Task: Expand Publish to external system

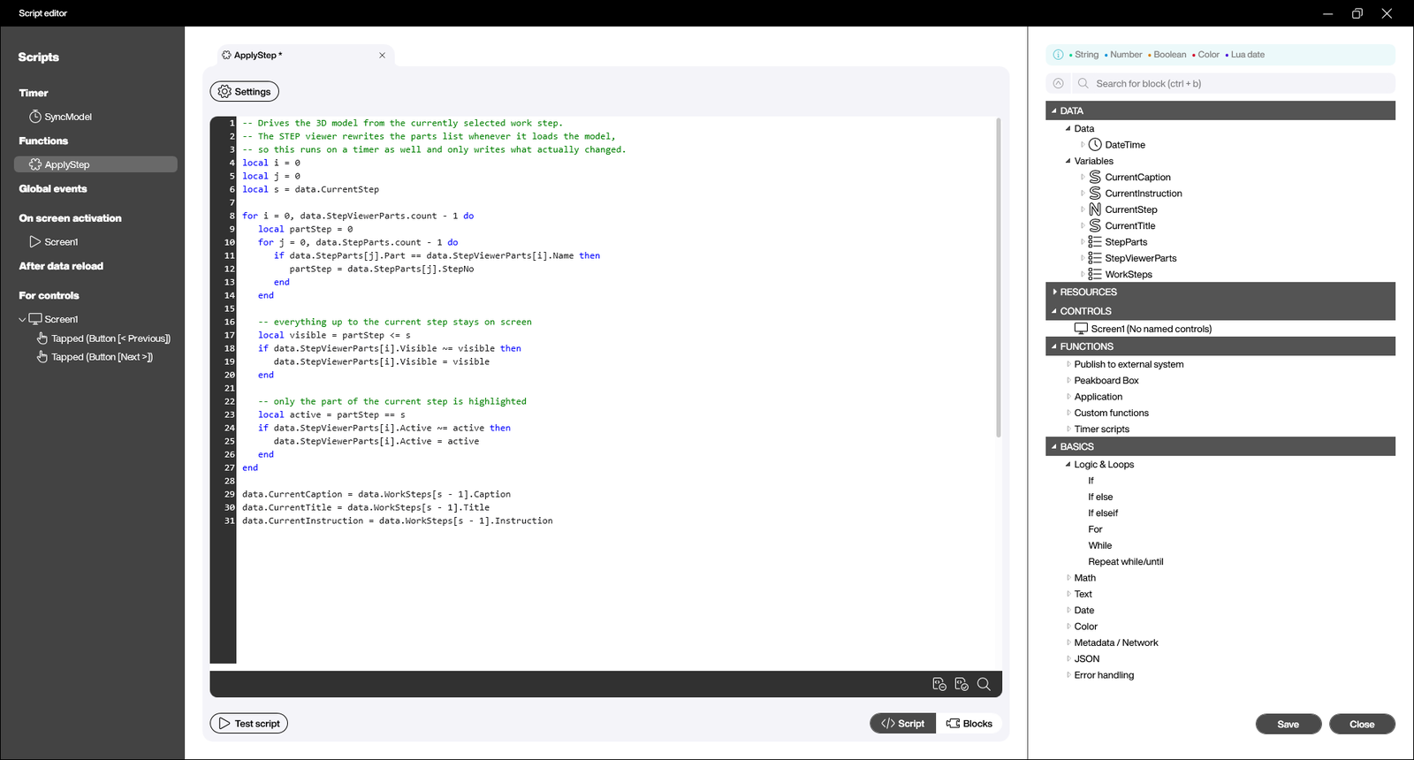Action: (1068, 364)
